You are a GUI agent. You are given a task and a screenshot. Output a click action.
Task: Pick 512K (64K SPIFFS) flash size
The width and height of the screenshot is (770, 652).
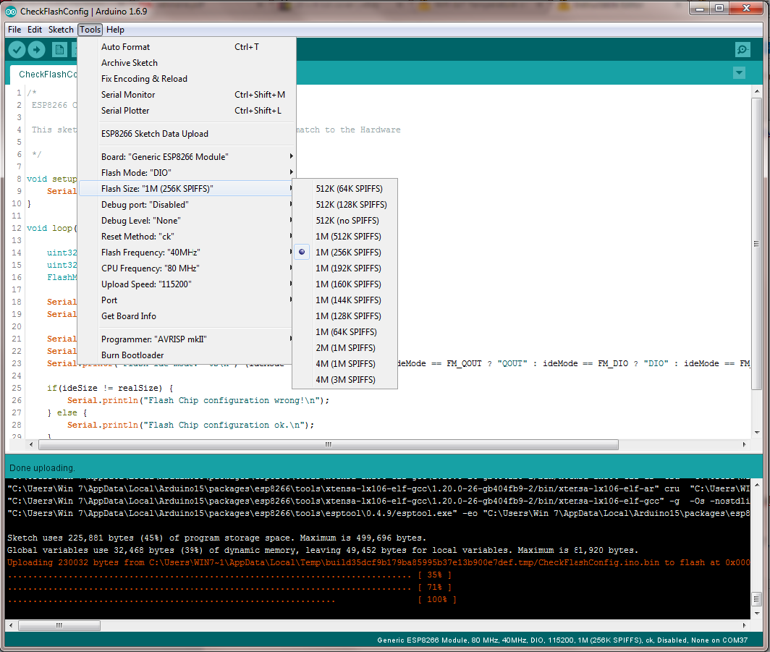(349, 189)
